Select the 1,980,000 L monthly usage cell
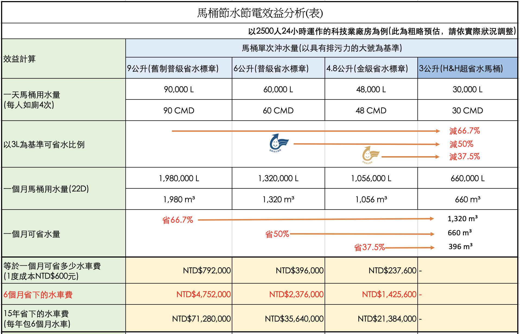 coord(179,178)
